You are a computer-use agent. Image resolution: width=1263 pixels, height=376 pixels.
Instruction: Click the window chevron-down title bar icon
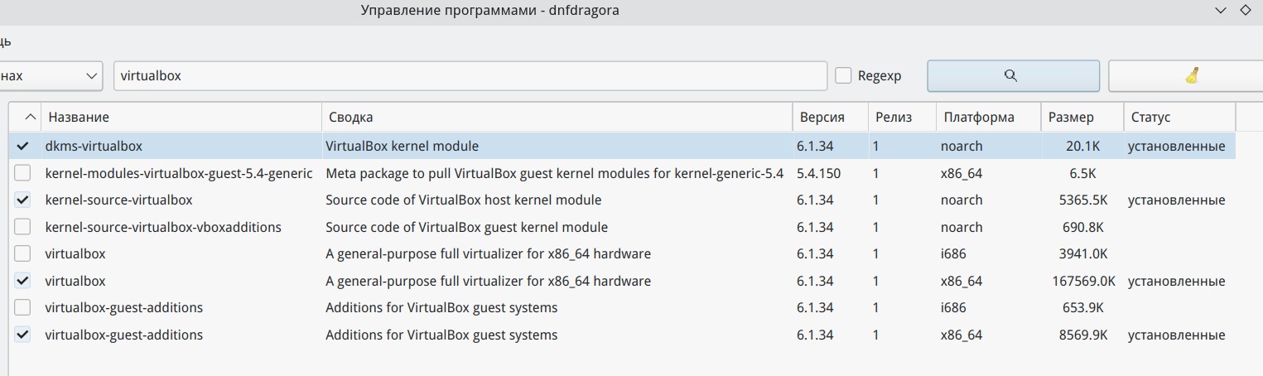tap(1221, 11)
